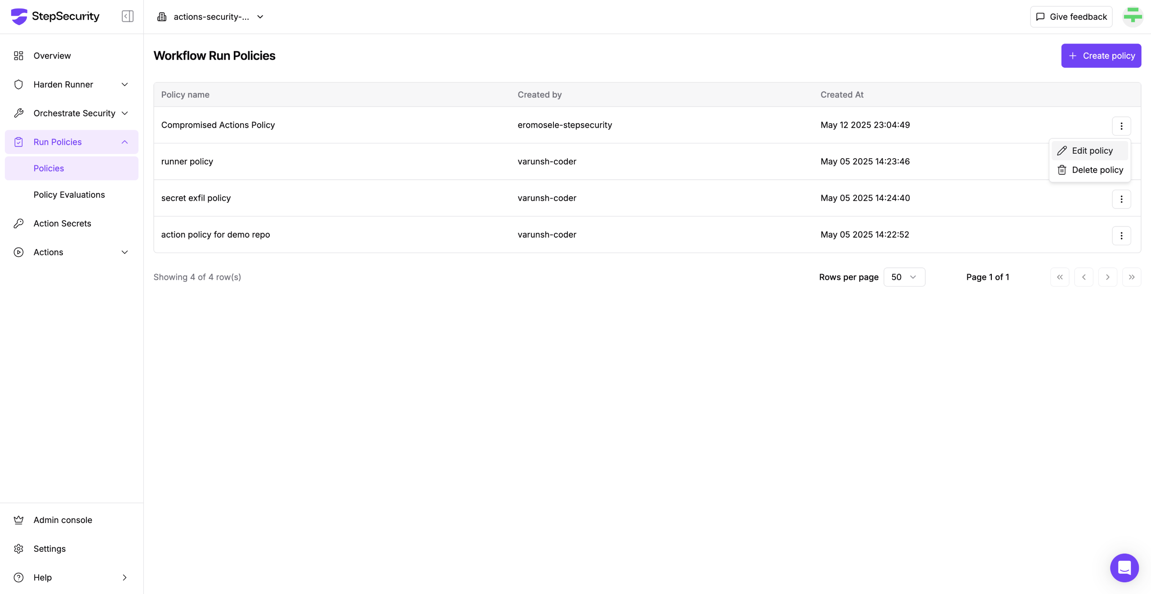Click the Create policy button
The height and width of the screenshot is (594, 1151).
(x=1101, y=56)
